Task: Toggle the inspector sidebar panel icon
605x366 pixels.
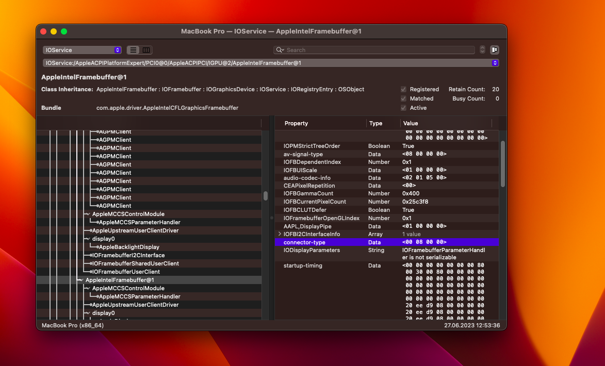Action: pyautogui.click(x=494, y=50)
